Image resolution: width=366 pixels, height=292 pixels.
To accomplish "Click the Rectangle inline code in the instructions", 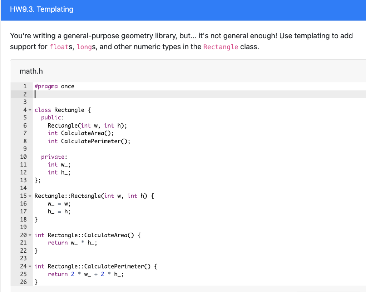I will [221, 46].
